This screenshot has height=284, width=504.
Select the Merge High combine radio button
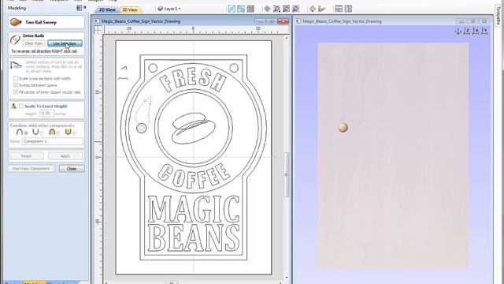(x=58, y=133)
